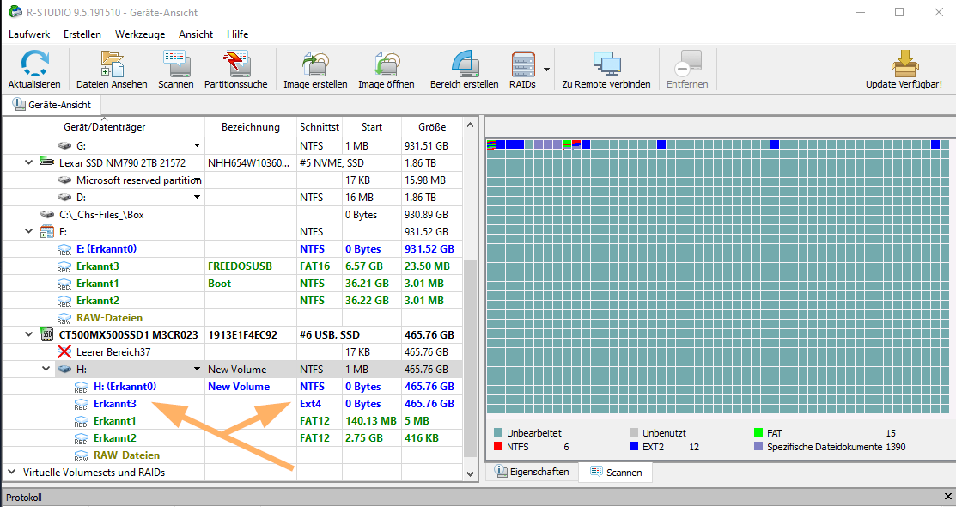Open dropdown arrow on D: row
This screenshot has width=956, height=507.
[197, 197]
